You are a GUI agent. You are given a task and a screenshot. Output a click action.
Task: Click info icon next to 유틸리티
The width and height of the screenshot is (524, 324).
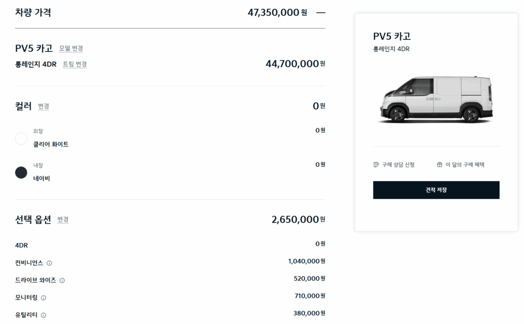pos(43,315)
